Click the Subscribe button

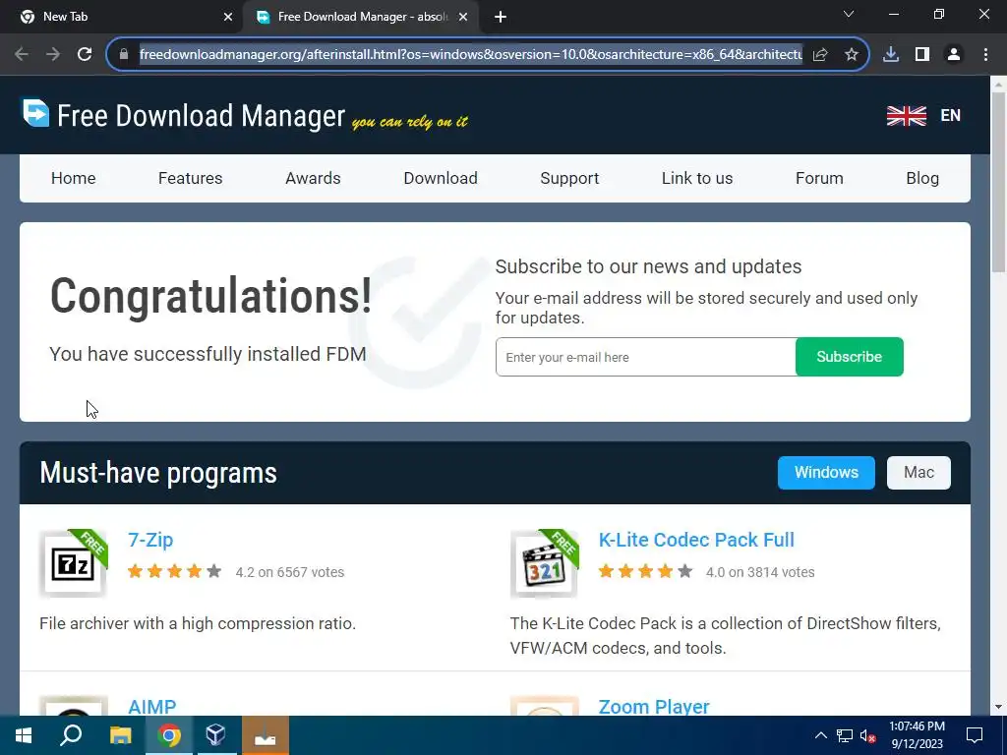[x=849, y=357]
